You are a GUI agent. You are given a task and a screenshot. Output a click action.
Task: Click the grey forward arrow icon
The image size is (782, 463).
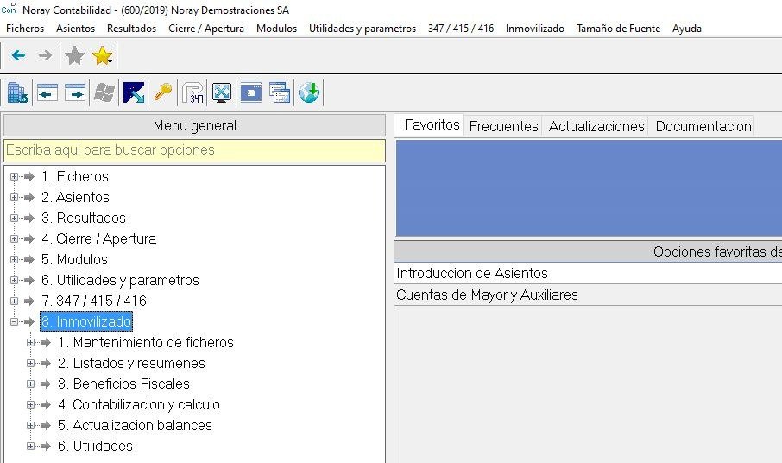[45, 55]
